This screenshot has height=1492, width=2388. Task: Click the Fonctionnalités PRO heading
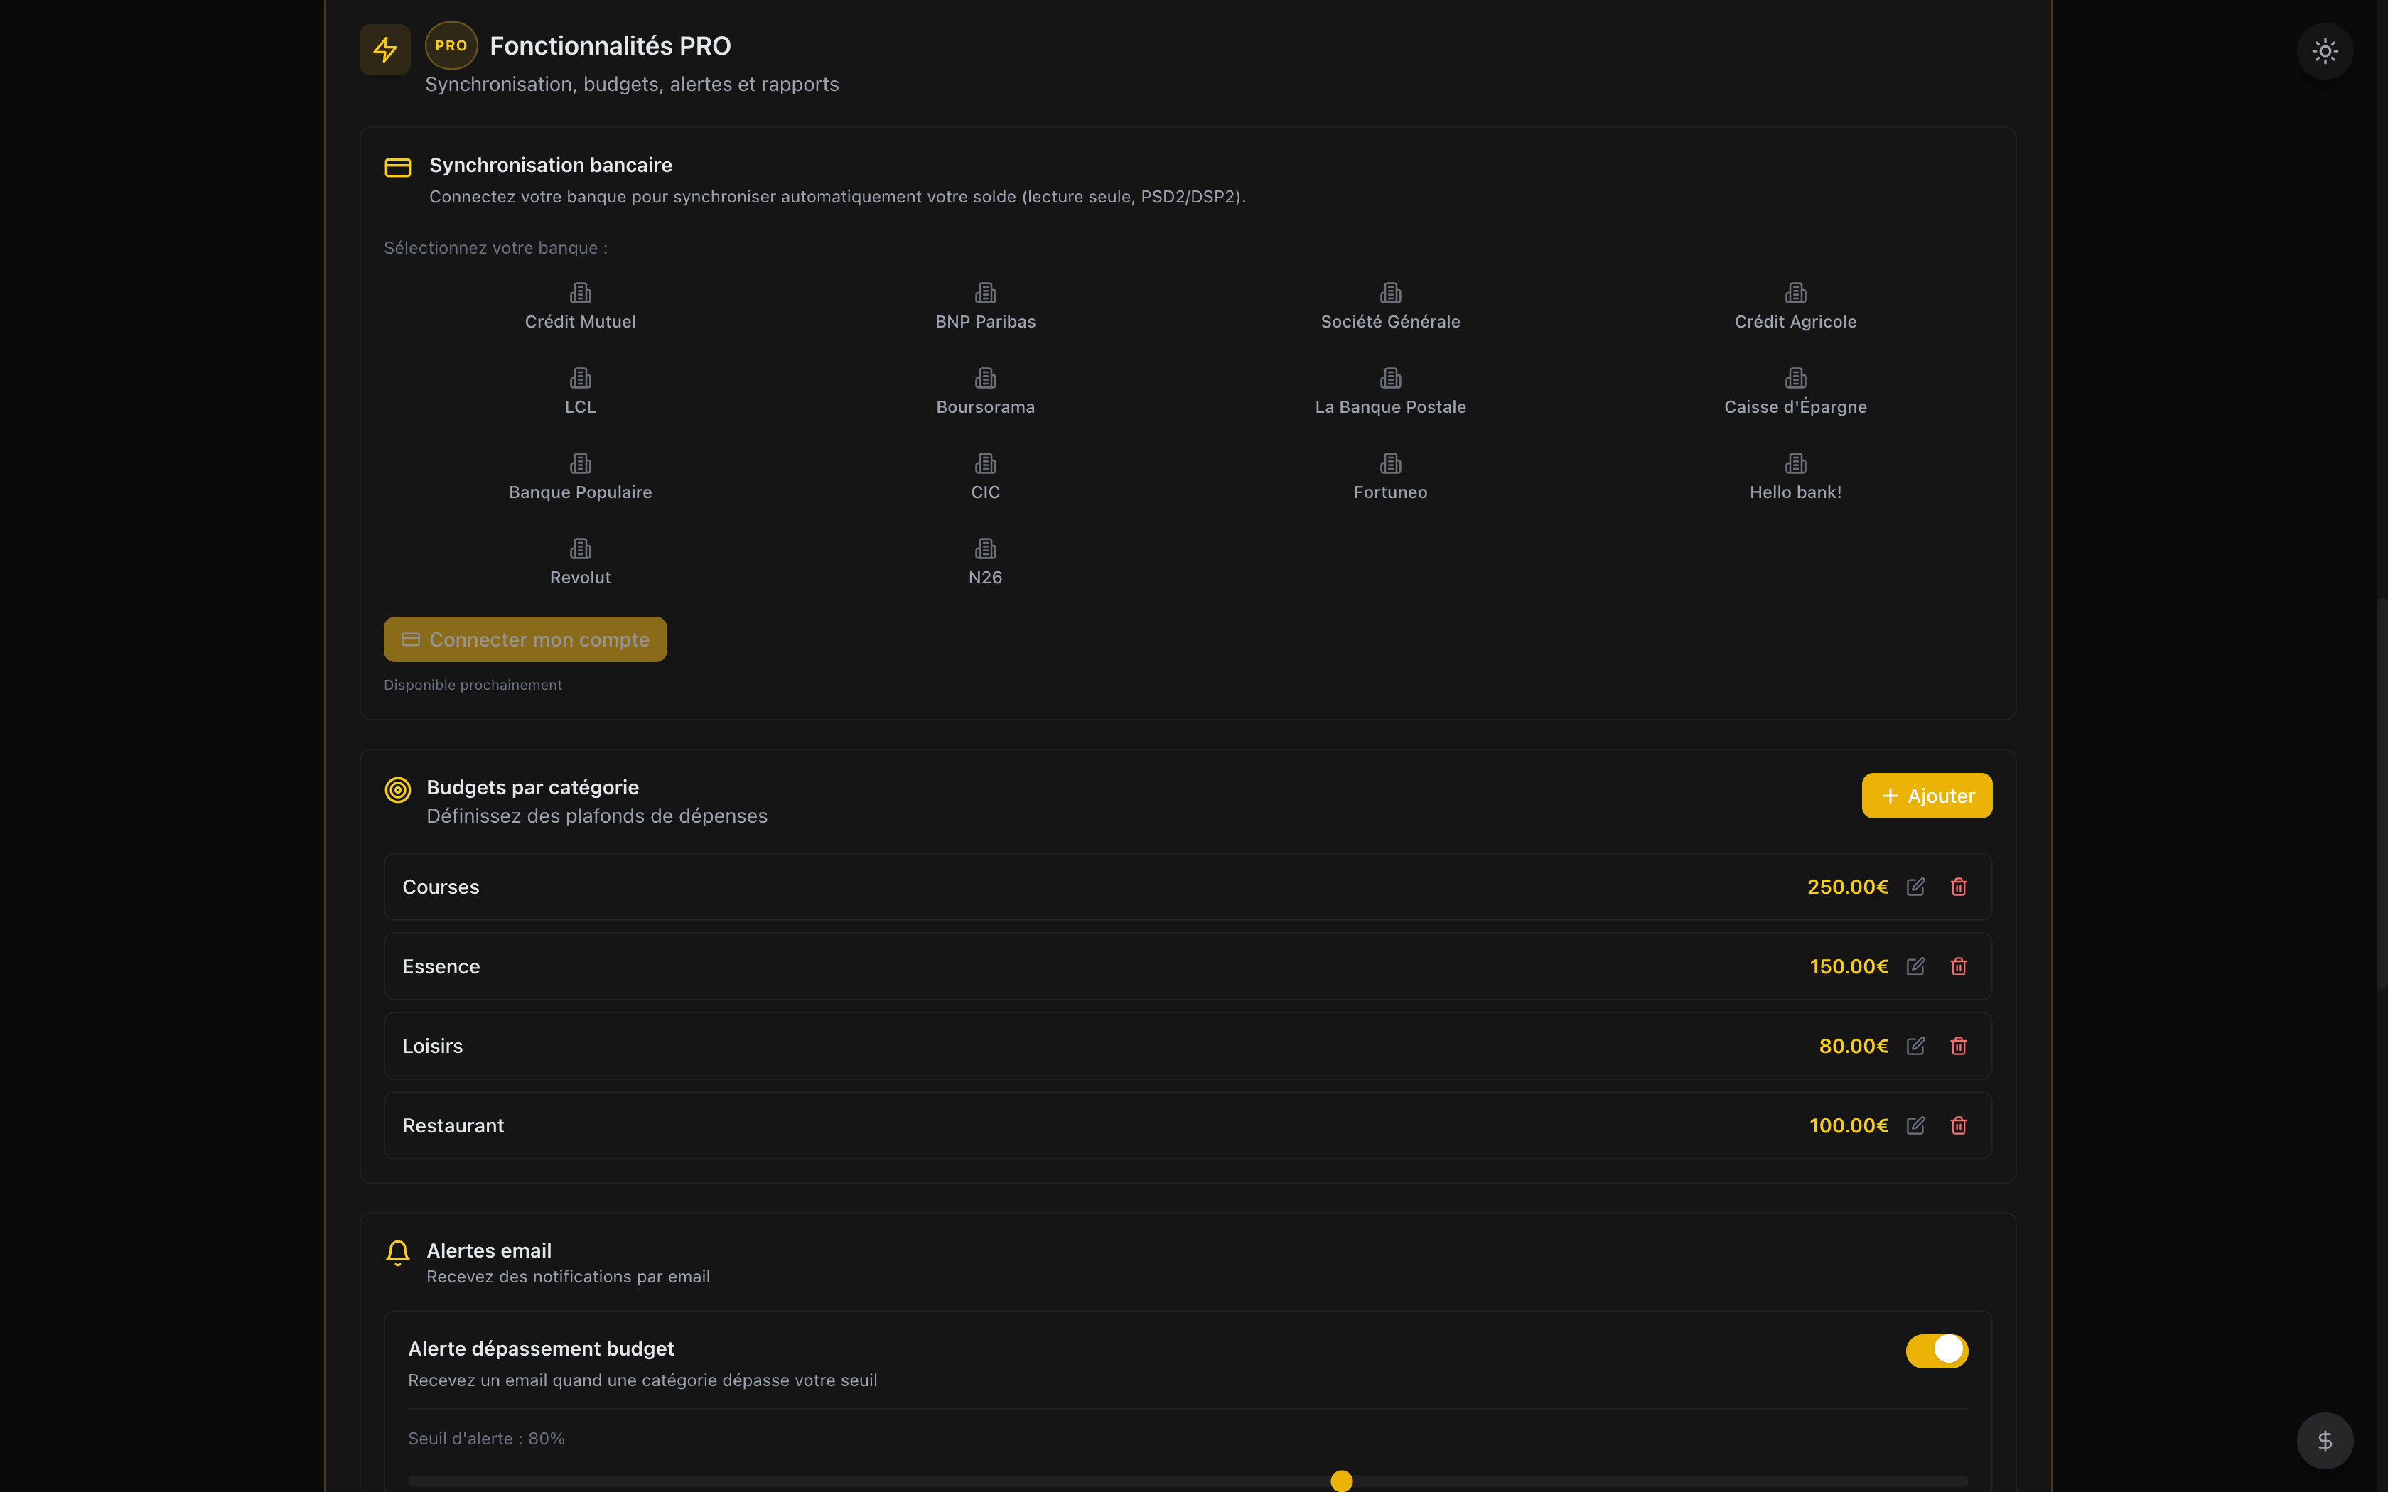click(610, 45)
